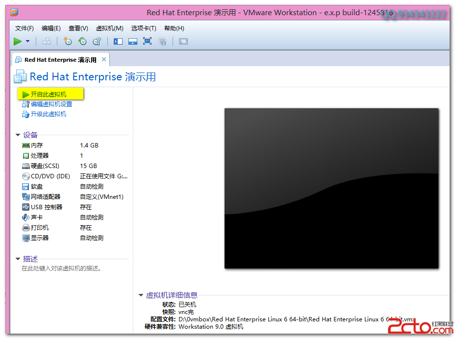This screenshot has height=339, width=455.
Task: Select the CD/DVD (IDE) disc icon
Action: click(x=26, y=176)
